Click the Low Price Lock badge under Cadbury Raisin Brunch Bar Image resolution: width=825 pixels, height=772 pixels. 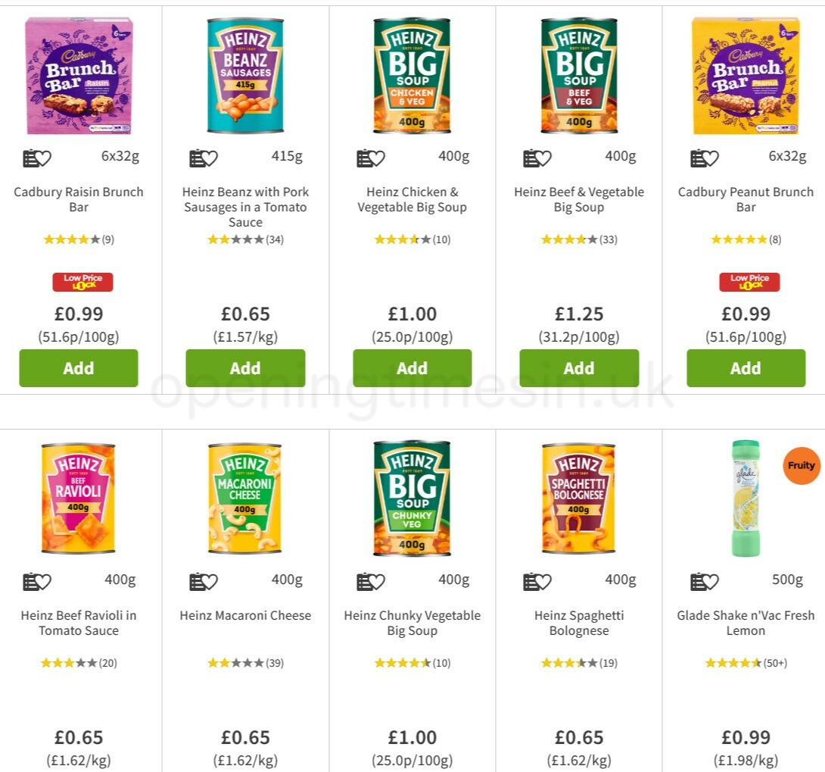83,281
